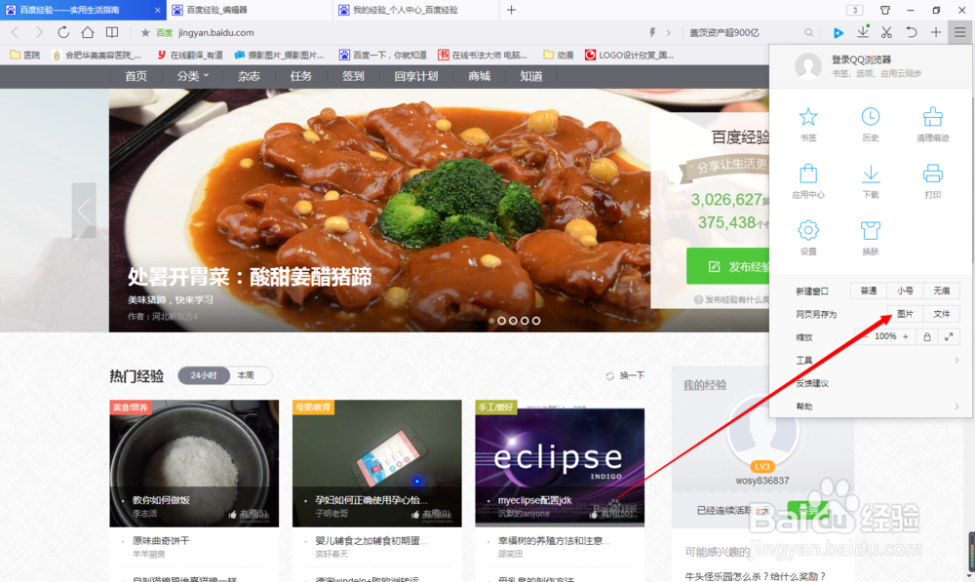The width and height of the screenshot is (975, 582).
Task: Toggle the zoom lock padlock
Action: [x=927, y=335]
